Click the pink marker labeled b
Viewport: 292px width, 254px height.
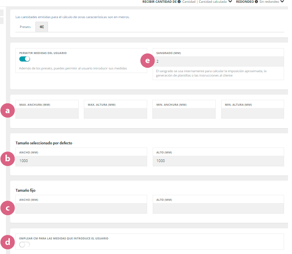7,159
